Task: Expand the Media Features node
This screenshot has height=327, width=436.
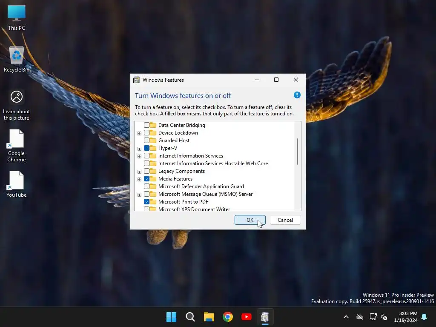Action: coord(139,179)
